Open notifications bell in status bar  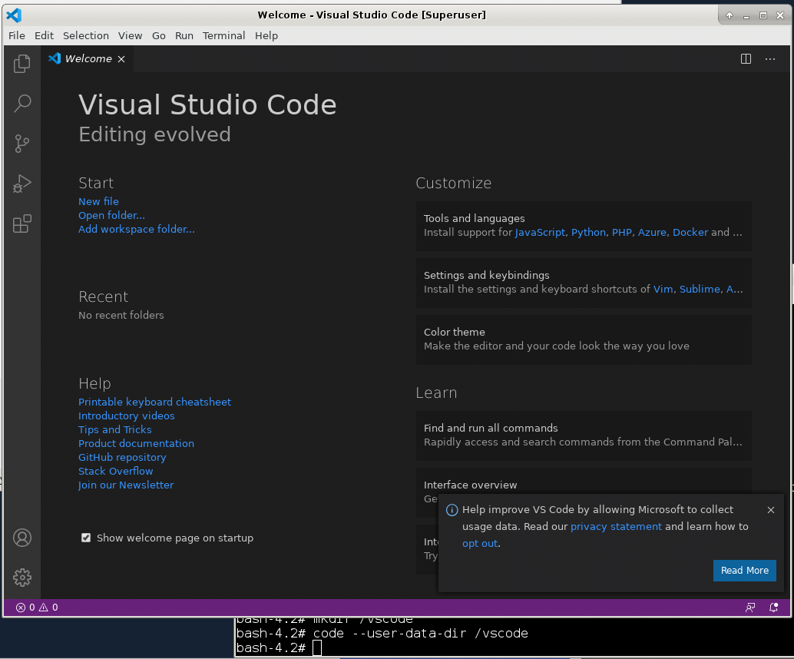tap(774, 608)
